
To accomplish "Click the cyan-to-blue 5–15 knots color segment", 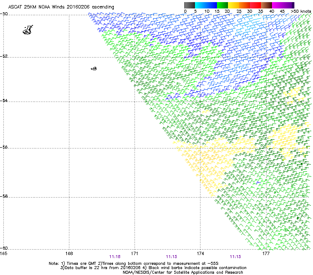I will [x=206, y=5].
